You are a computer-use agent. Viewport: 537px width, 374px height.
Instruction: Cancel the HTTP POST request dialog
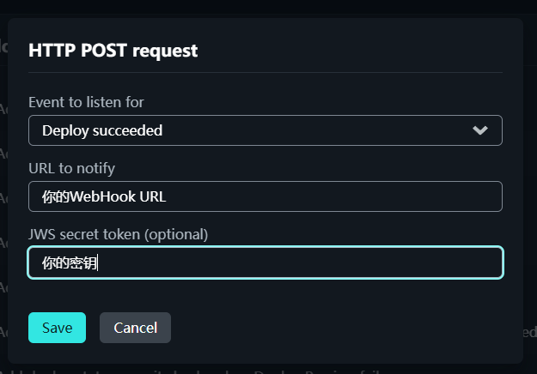click(x=135, y=328)
